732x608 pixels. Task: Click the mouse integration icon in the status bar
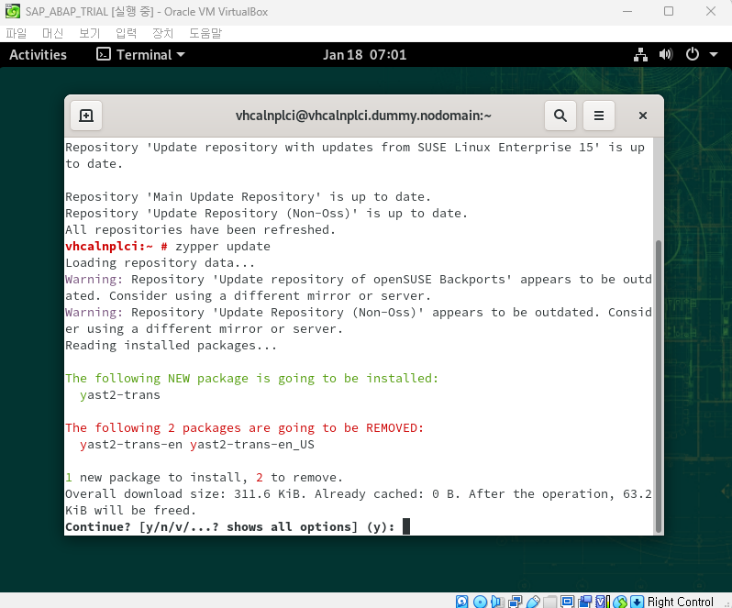[620, 602]
